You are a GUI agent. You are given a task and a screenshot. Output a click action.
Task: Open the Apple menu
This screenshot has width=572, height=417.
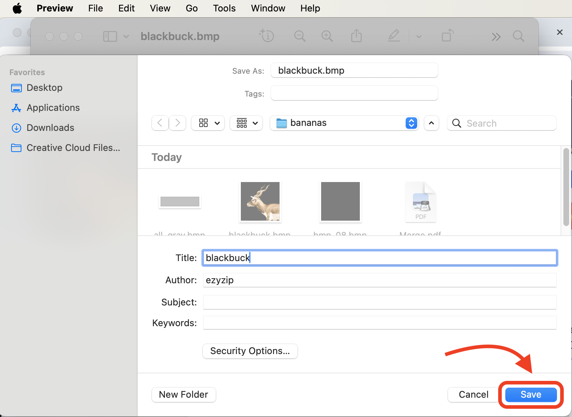(x=17, y=8)
